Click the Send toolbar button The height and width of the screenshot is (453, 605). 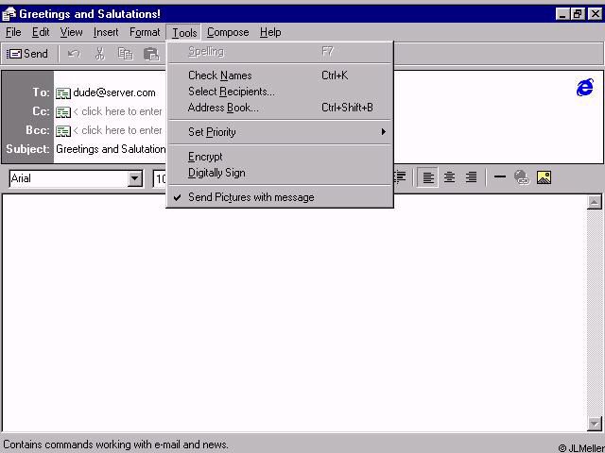coord(27,54)
